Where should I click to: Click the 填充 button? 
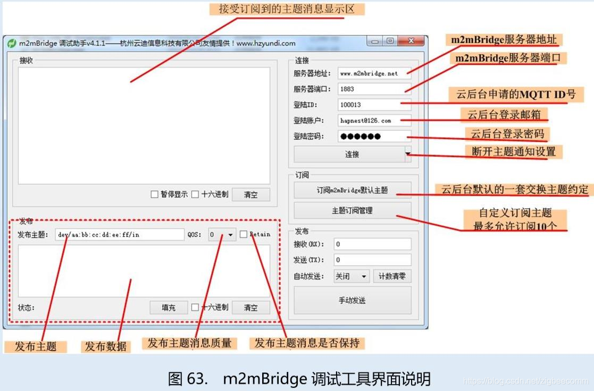click(169, 308)
